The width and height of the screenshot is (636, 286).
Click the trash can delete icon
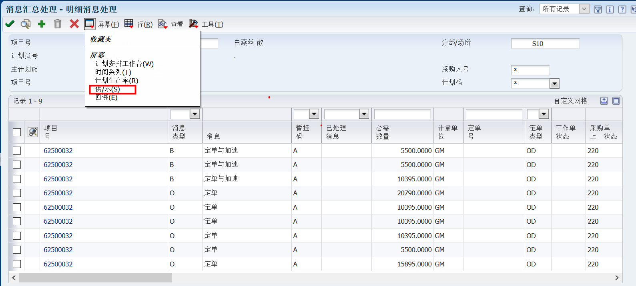click(58, 24)
